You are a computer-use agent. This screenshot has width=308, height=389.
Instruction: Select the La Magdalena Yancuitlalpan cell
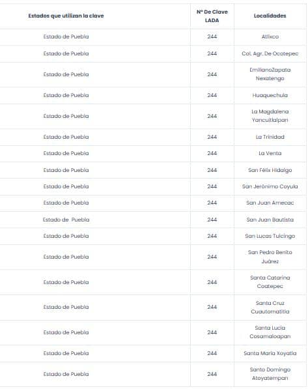coord(270,116)
